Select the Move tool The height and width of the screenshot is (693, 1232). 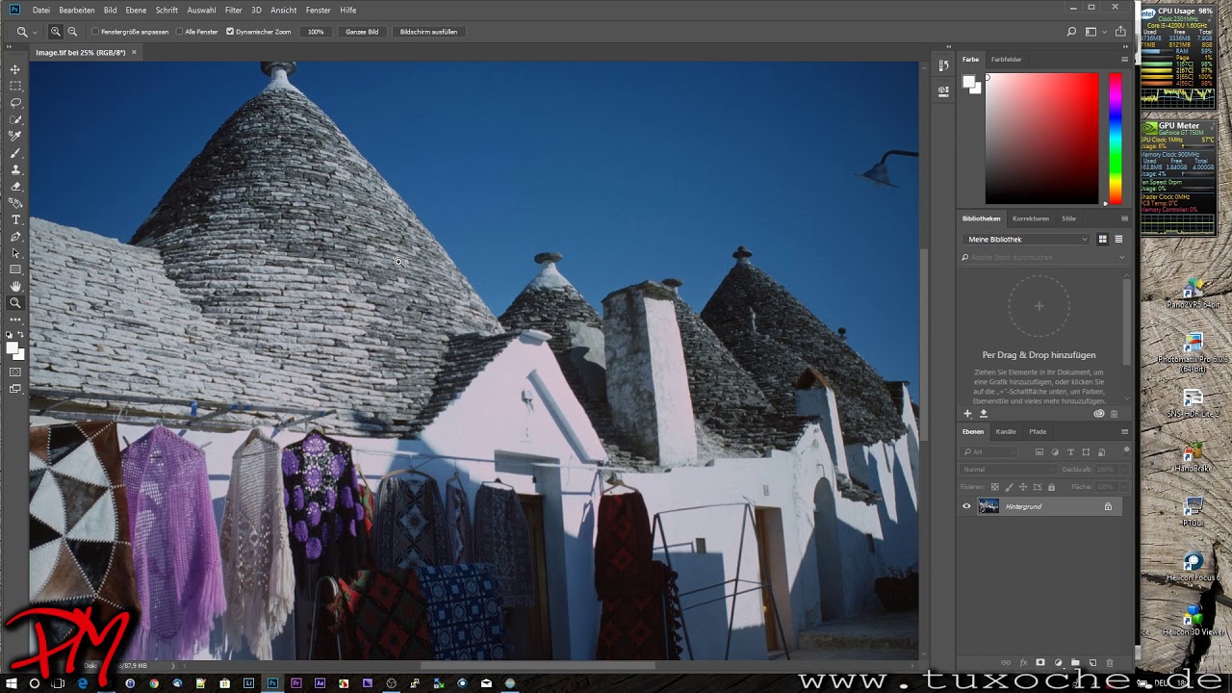coord(15,69)
